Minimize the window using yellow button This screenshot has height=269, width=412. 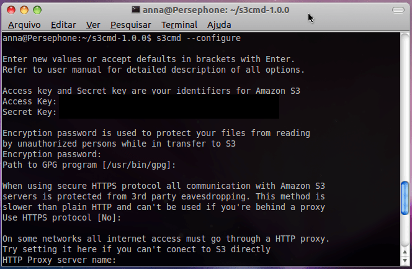tap(25, 11)
